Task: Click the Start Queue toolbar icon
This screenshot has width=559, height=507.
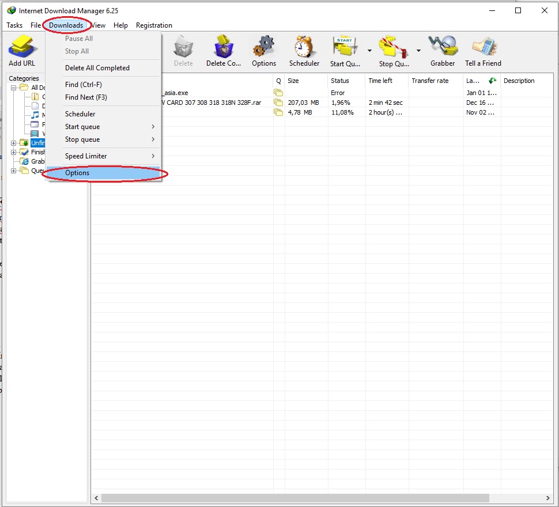Action: pyautogui.click(x=346, y=49)
